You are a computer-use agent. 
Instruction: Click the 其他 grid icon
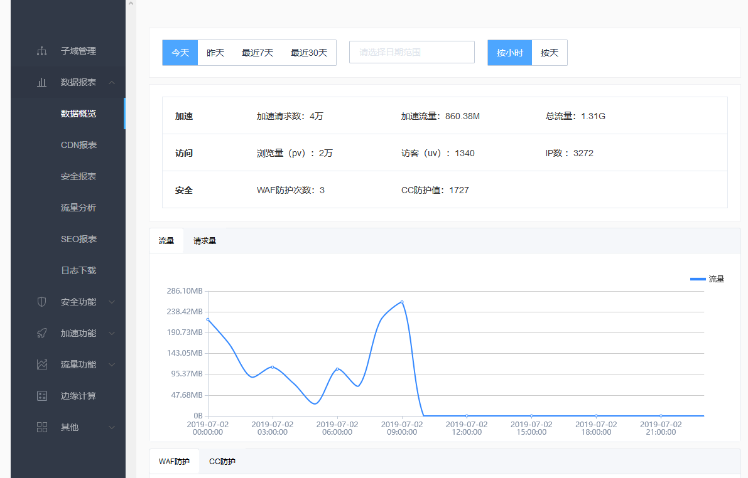tap(42, 427)
